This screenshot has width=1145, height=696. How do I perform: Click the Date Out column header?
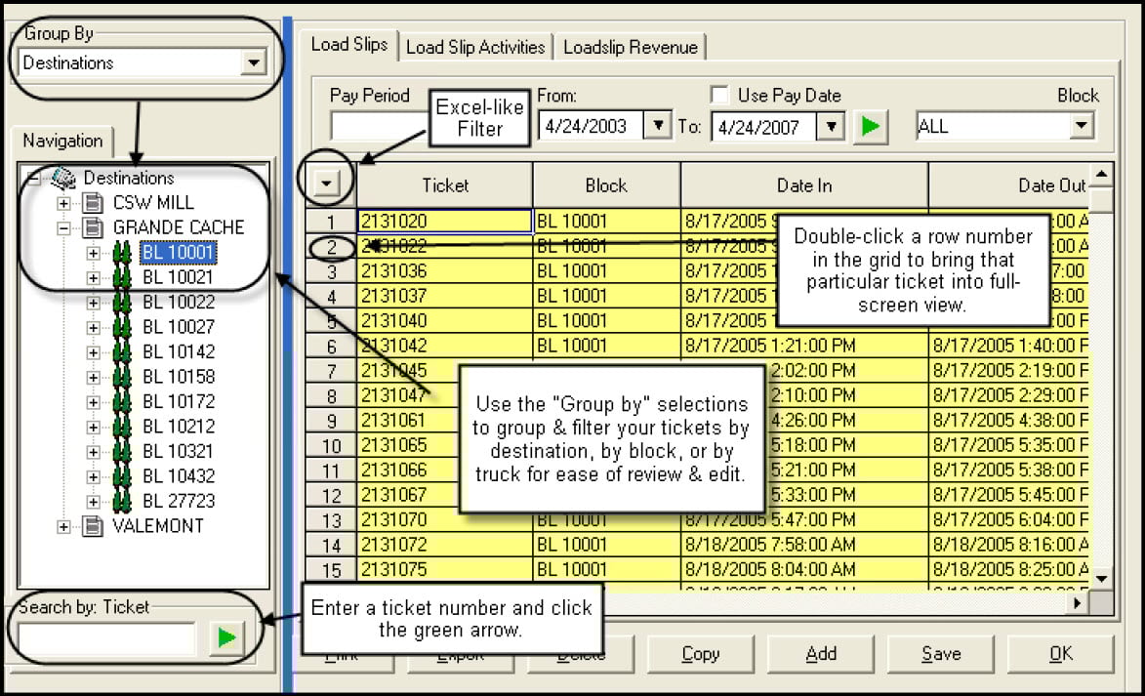[x=1010, y=185]
